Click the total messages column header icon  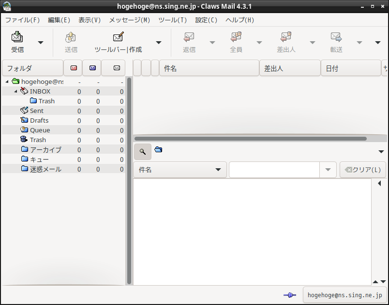[117, 68]
